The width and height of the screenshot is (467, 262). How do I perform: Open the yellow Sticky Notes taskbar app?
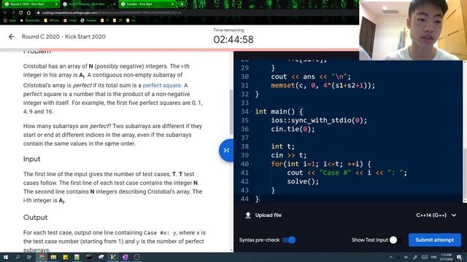(65, 257)
